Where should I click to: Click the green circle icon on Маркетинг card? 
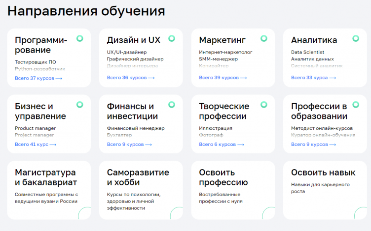(264, 38)
